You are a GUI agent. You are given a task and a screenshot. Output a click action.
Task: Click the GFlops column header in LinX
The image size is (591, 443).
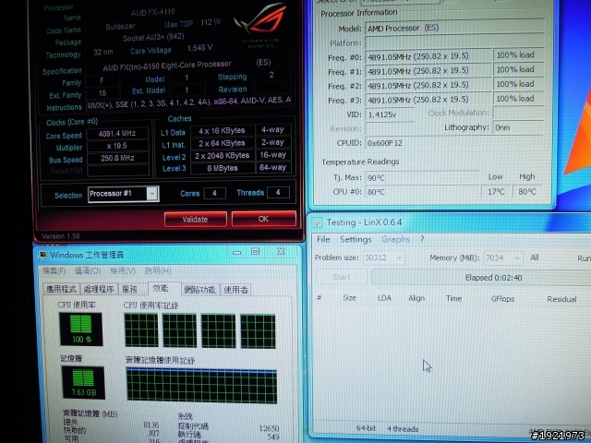(x=502, y=299)
